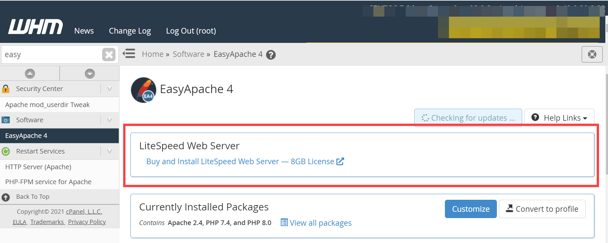The width and height of the screenshot is (608, 243).
Task: Collapse Security Center chevron
Action: (109, 89)
